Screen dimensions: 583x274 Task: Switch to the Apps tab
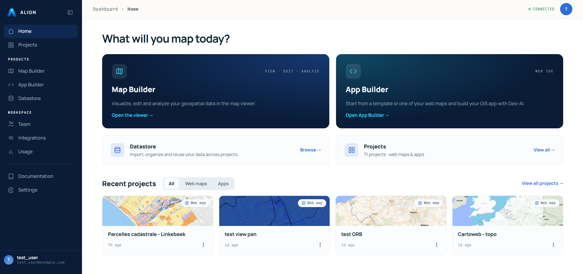(x=223, y=184)
